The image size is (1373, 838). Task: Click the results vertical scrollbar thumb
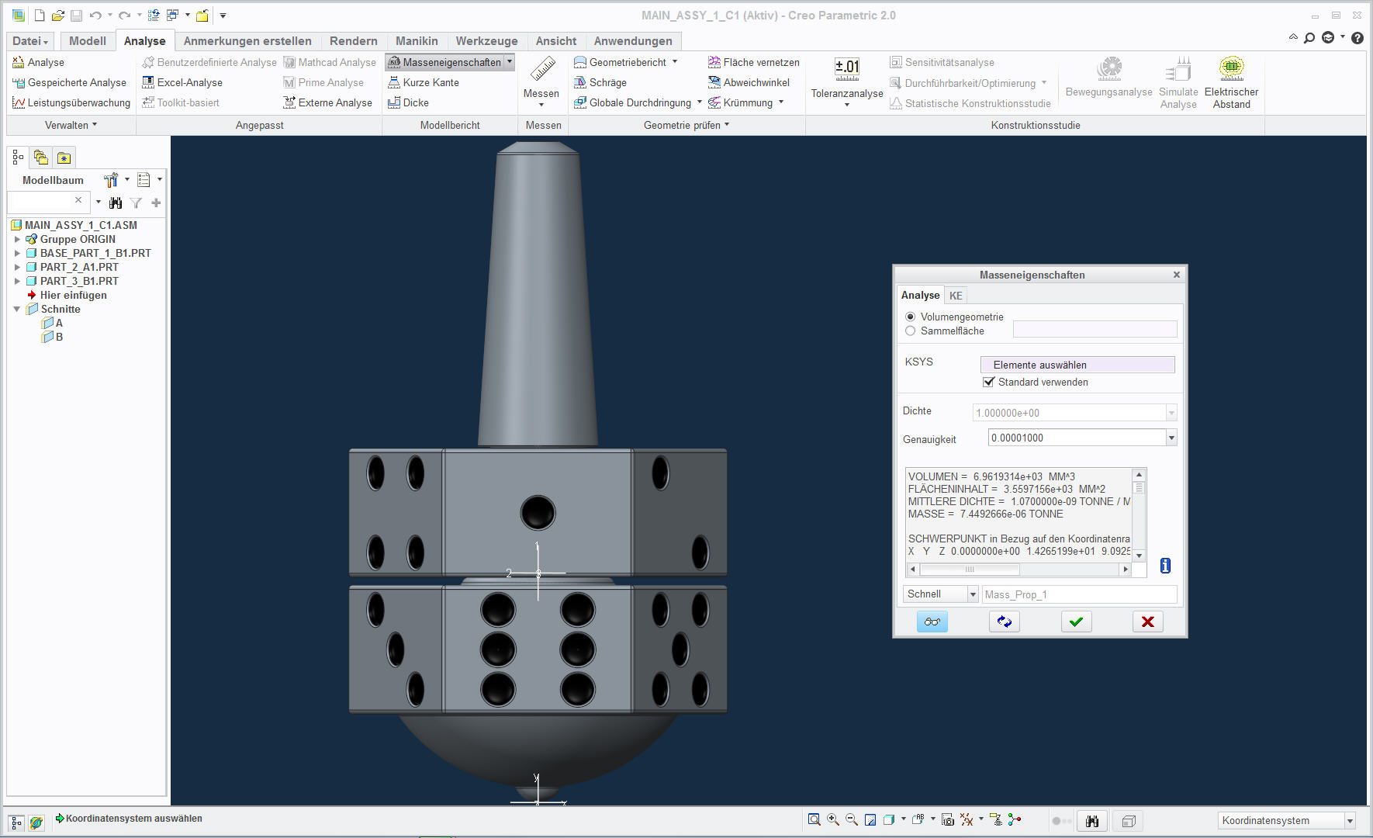pyautogui.click(x=1139, y=487)
